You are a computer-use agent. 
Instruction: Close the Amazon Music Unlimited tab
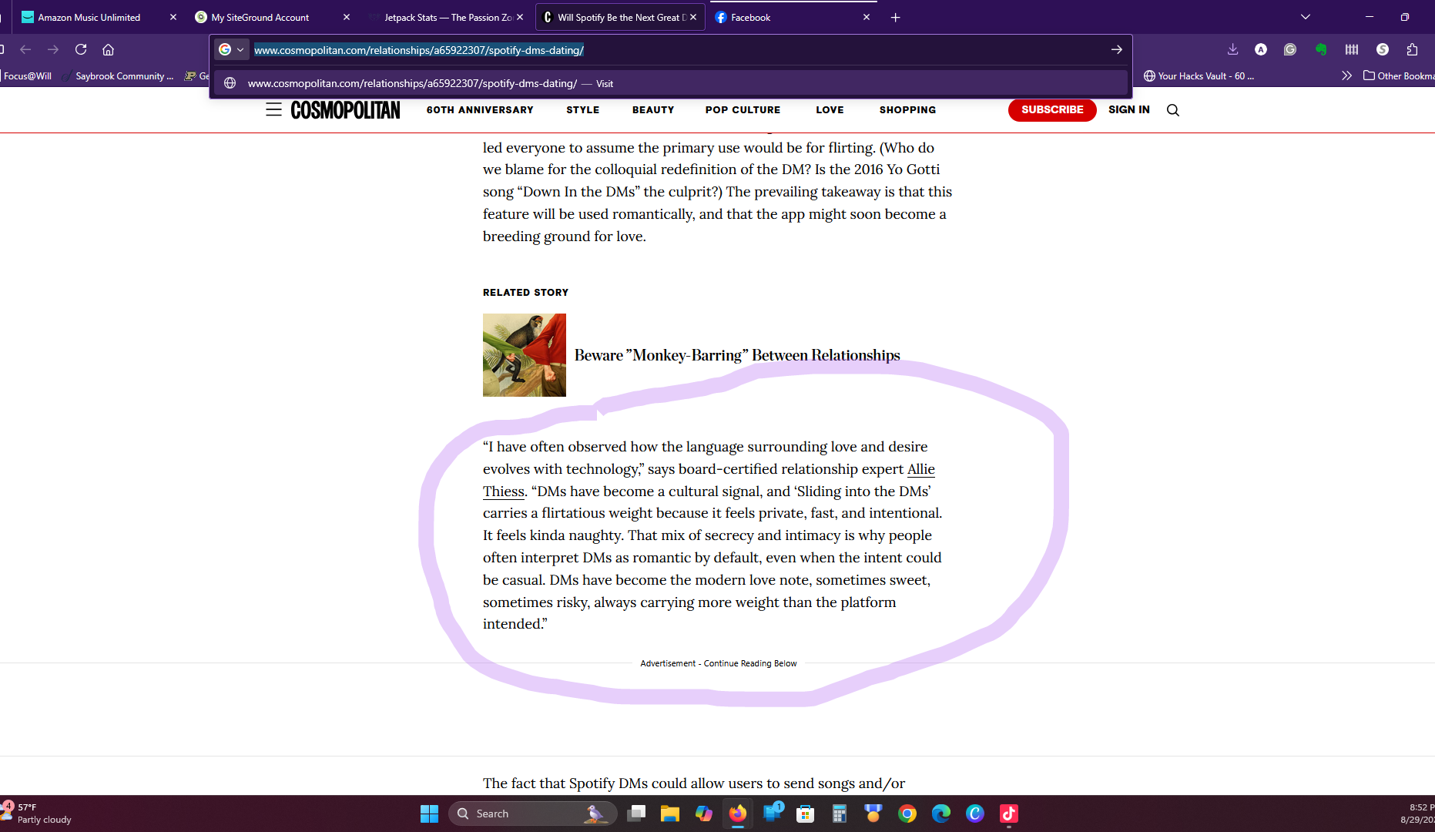point(173,17)
